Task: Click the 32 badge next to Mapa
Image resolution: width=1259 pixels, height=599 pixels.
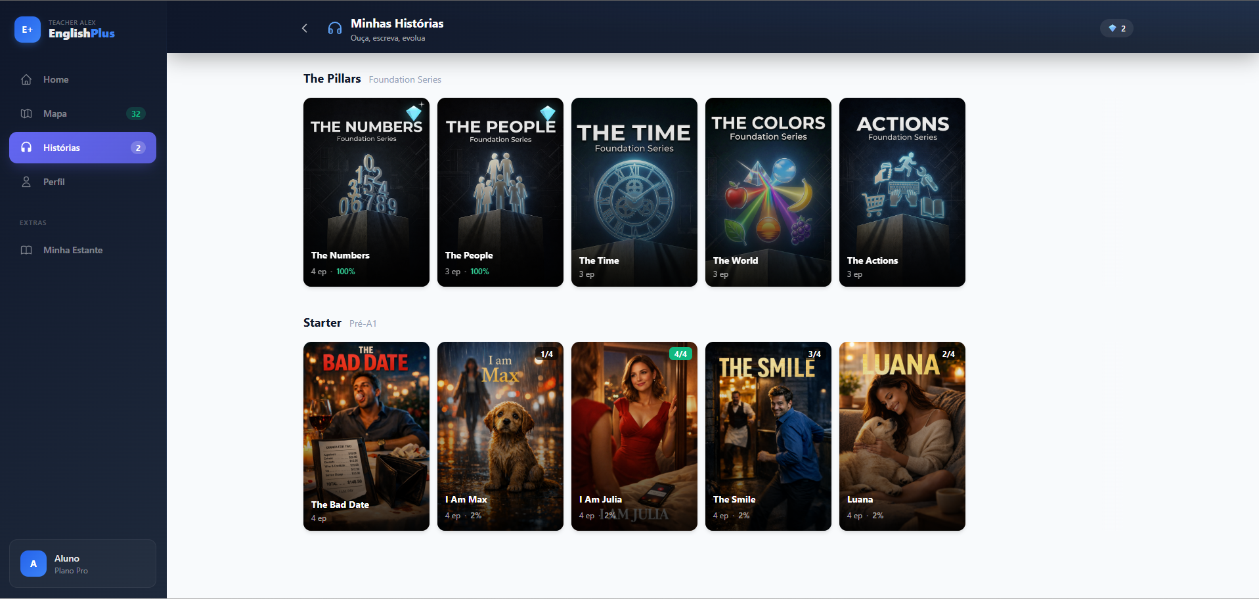Action: point(136,114)
